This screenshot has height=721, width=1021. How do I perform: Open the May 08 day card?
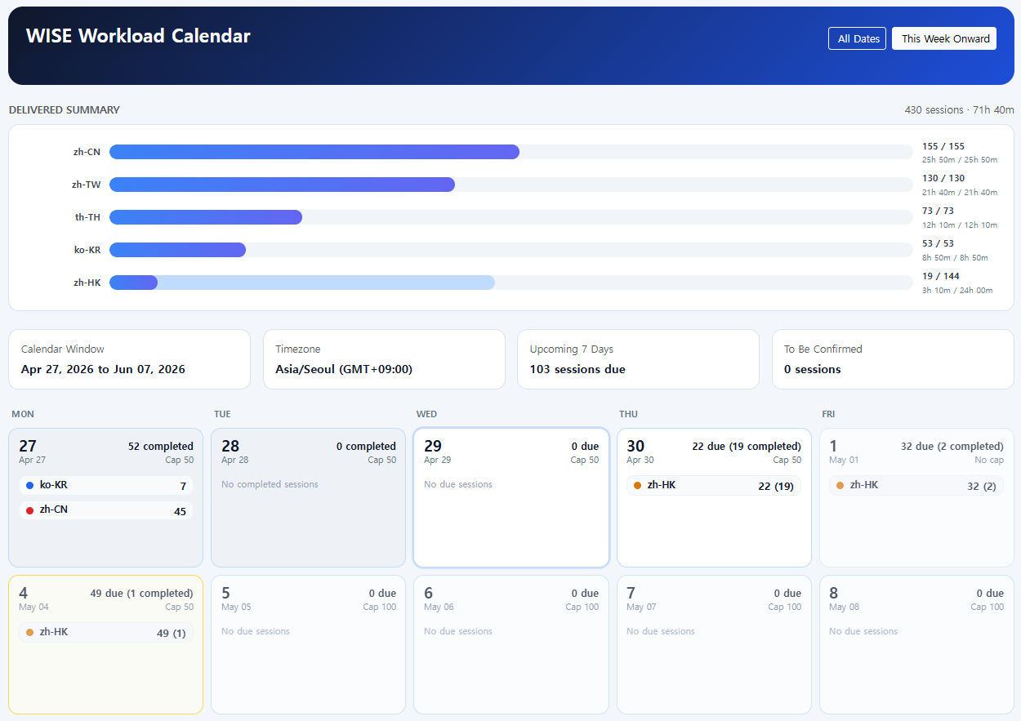916,644
